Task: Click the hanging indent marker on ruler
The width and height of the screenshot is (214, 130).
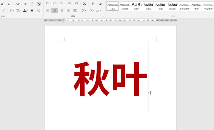Action: point(64,21)
